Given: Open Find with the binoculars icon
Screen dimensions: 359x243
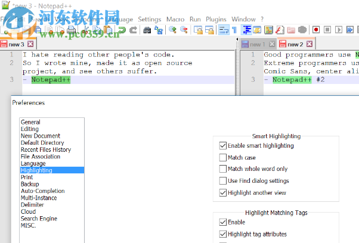Looking at the screenshot, I should point(147,30).
